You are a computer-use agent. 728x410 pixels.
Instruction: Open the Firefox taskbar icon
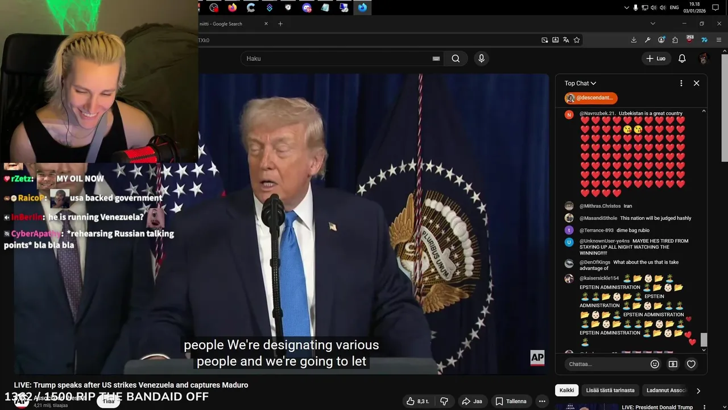[232, 8]
